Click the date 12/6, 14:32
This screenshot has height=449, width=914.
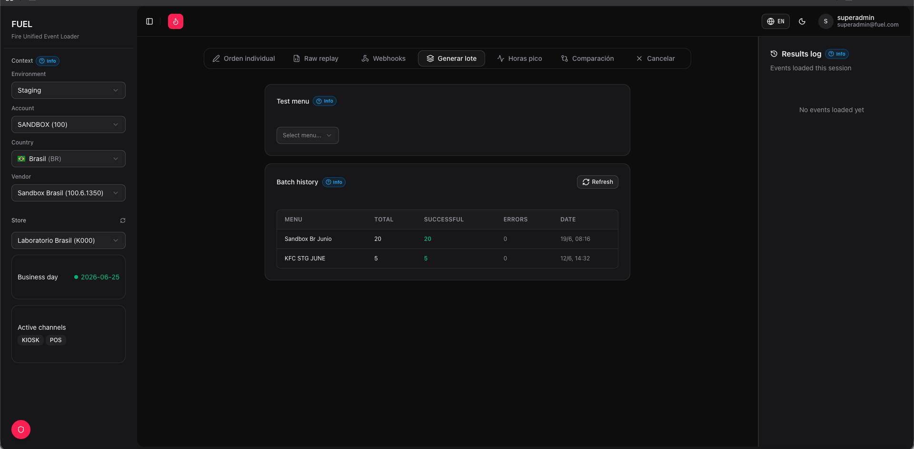tap(575, 258)
